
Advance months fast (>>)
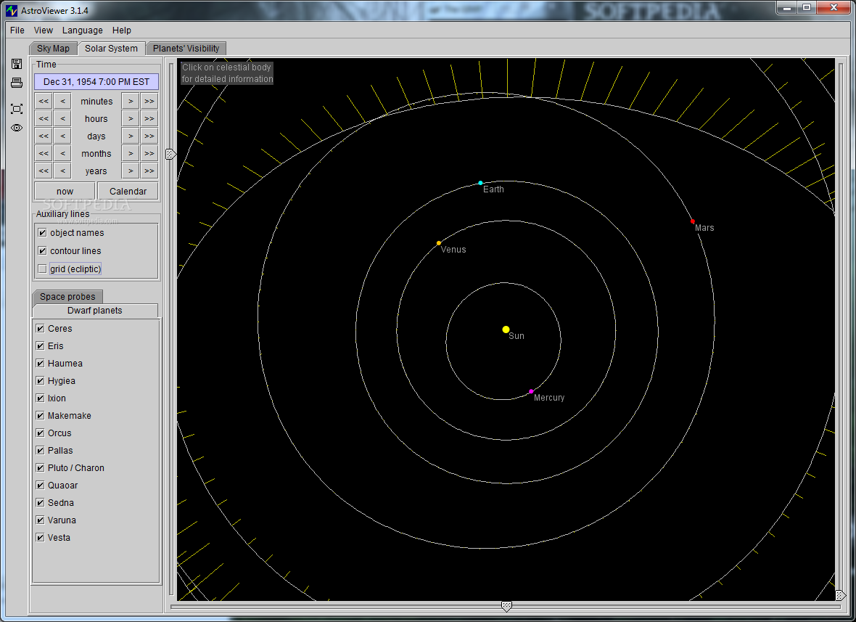(149, 153)
